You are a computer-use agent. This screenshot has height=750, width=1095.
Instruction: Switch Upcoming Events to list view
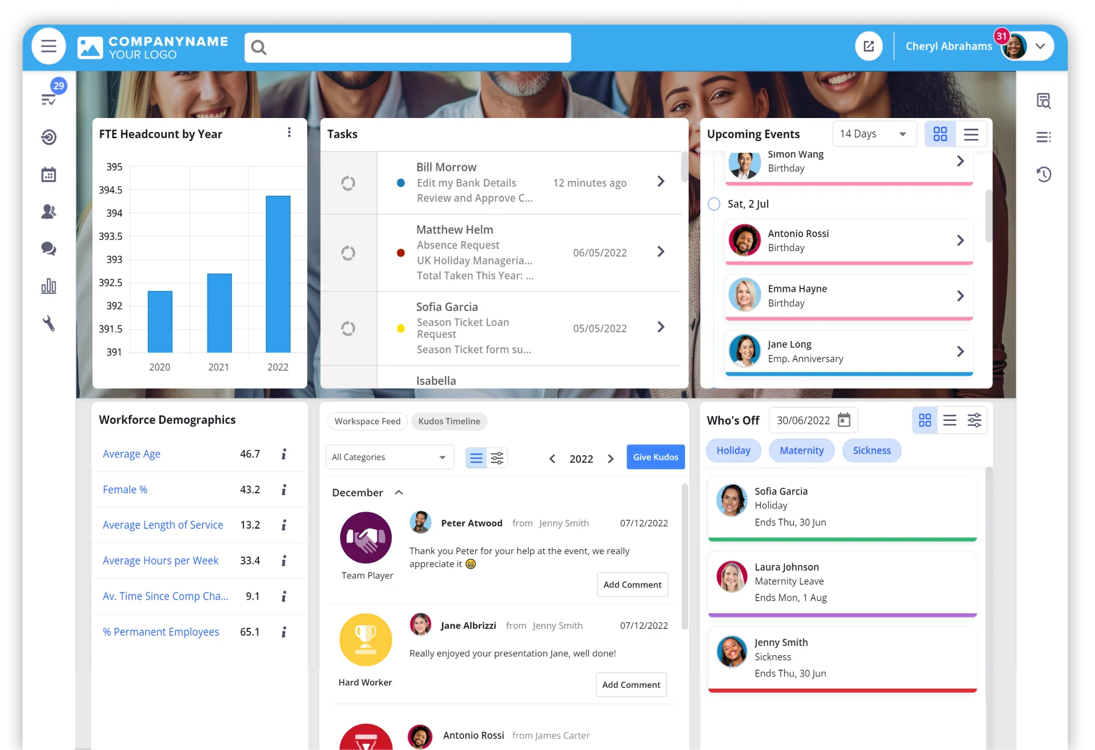point(971,134)
